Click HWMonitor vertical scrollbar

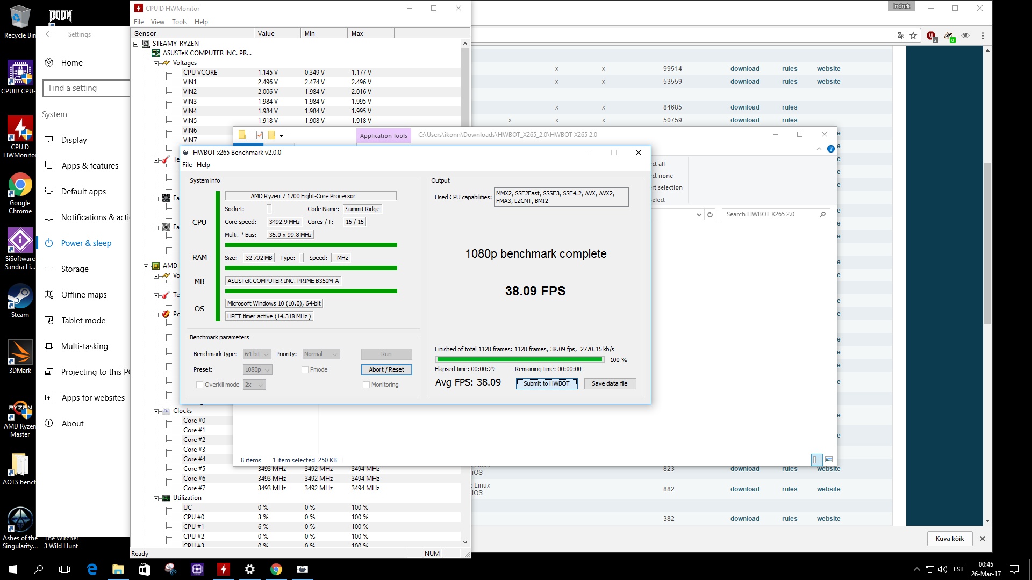tap(465, 293)
